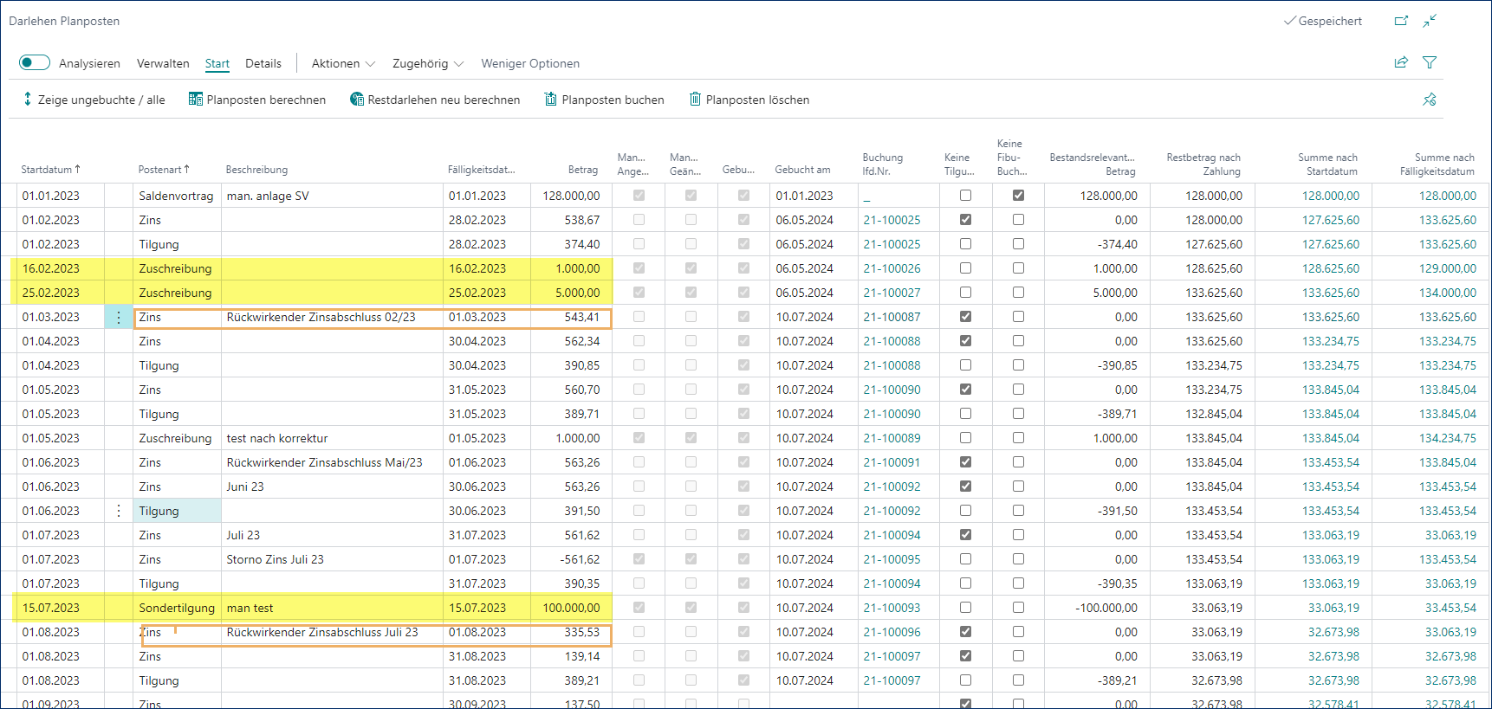This screenshot has width=1492, height=709.
Task: Open booking number link 21-100026
Action: tap(892, 268)
